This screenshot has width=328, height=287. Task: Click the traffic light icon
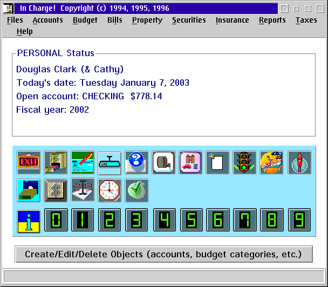point(244,162)
